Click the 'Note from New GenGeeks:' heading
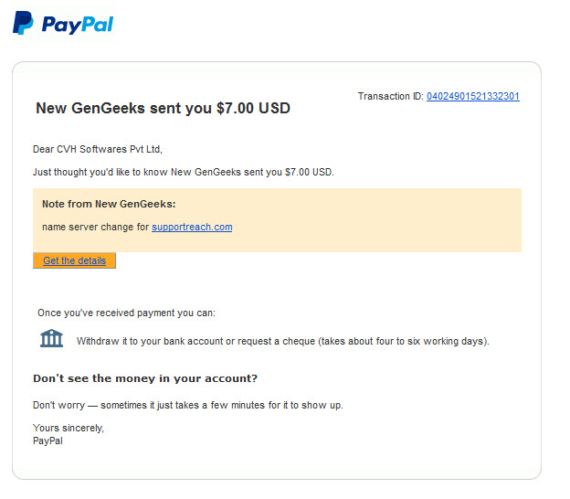570x499 pixels. (109, 204)
